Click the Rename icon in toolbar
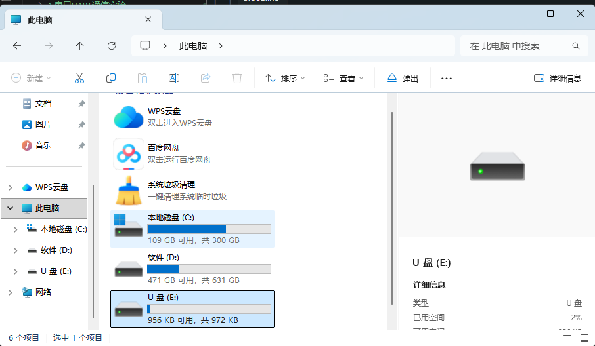This screenshot has height=346, width=595. point(174,78)
